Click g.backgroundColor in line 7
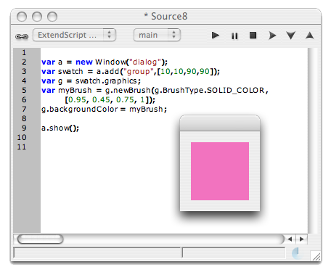331x275 pixels. [79, 110]
